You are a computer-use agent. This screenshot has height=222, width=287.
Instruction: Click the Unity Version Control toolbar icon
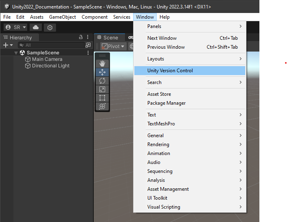50,27
